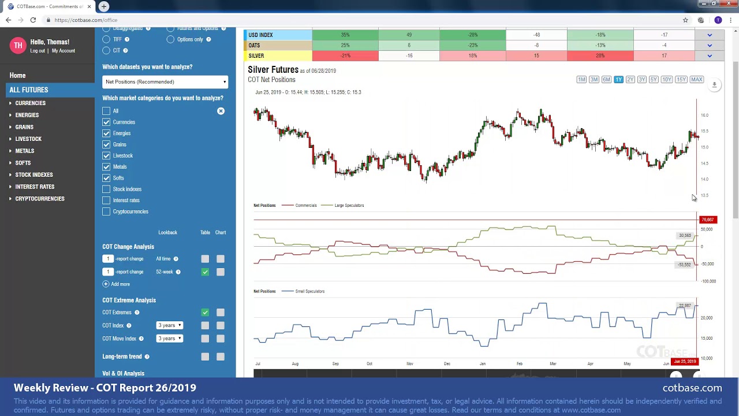Click help icon next to COT Move Index
739x416 pixels.
click(141, 339)
